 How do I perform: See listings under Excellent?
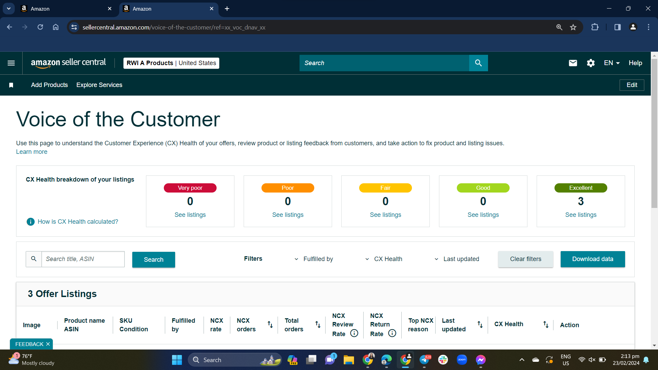tap(581, 215)
